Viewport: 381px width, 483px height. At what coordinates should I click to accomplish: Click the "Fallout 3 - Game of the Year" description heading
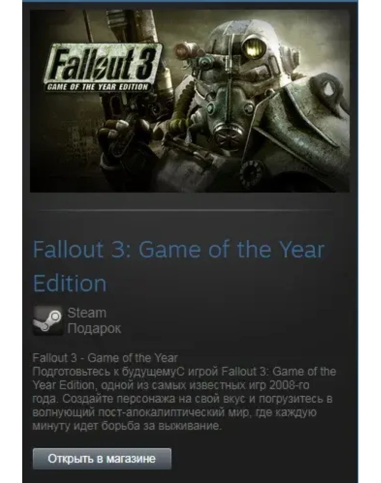coord(105,358)
